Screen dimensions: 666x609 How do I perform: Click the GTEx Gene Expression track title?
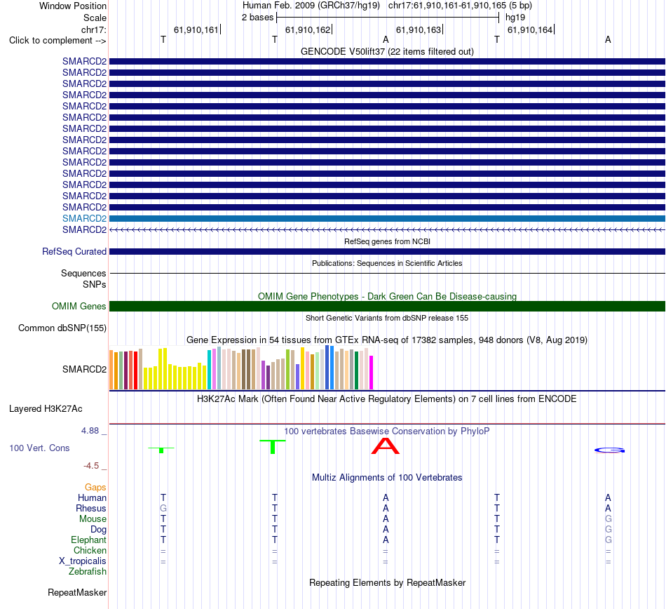pos(387,340)
